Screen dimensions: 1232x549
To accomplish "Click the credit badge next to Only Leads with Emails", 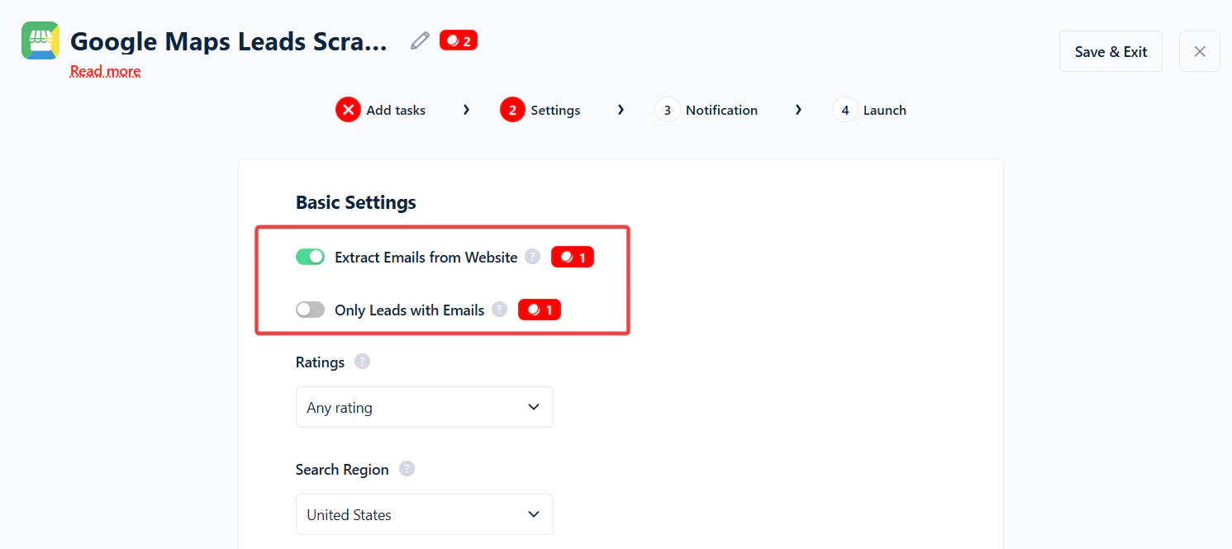I will [x=540, y=310].
